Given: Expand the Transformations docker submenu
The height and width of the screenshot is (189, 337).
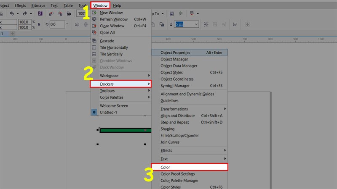Looking at the screenshot, I should coord(190,109).
